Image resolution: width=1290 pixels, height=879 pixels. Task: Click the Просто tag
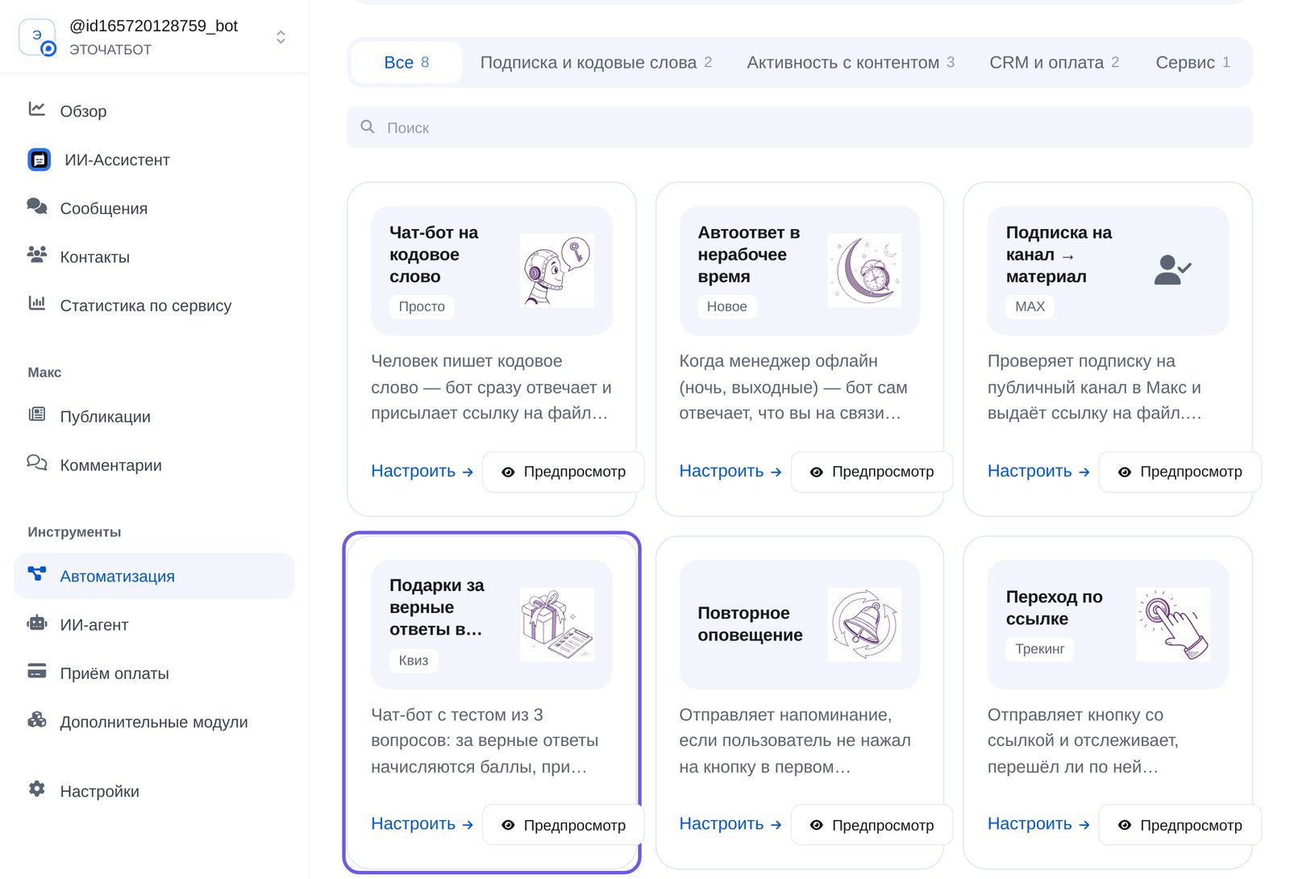[x=422, y=306]
